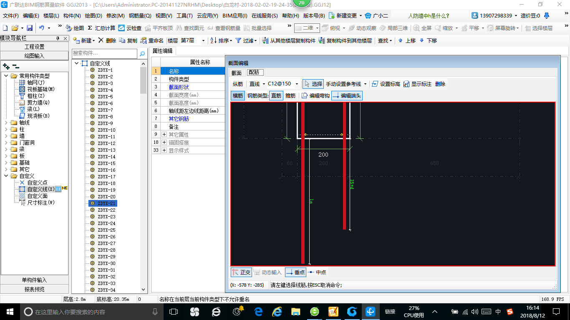Expand 其它属性 property group
The image size is (570, 320).
coord(164,135)
